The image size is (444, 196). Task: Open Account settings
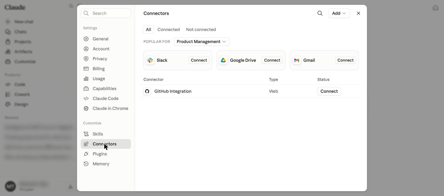click(106, 49)
